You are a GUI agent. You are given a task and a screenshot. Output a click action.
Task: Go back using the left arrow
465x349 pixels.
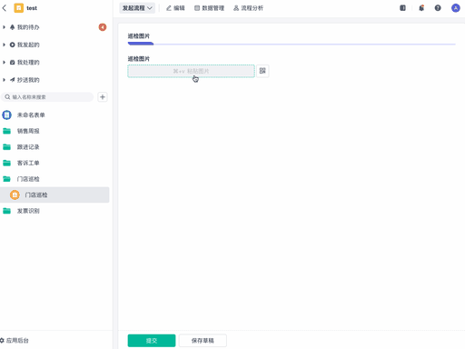click(5, 8)
